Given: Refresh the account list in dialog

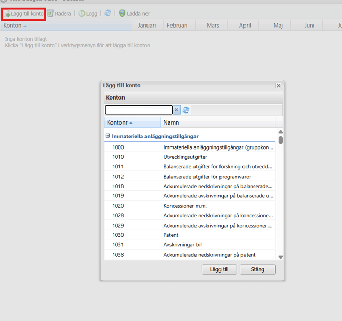Looking at the screenshot, I should 186,110.
